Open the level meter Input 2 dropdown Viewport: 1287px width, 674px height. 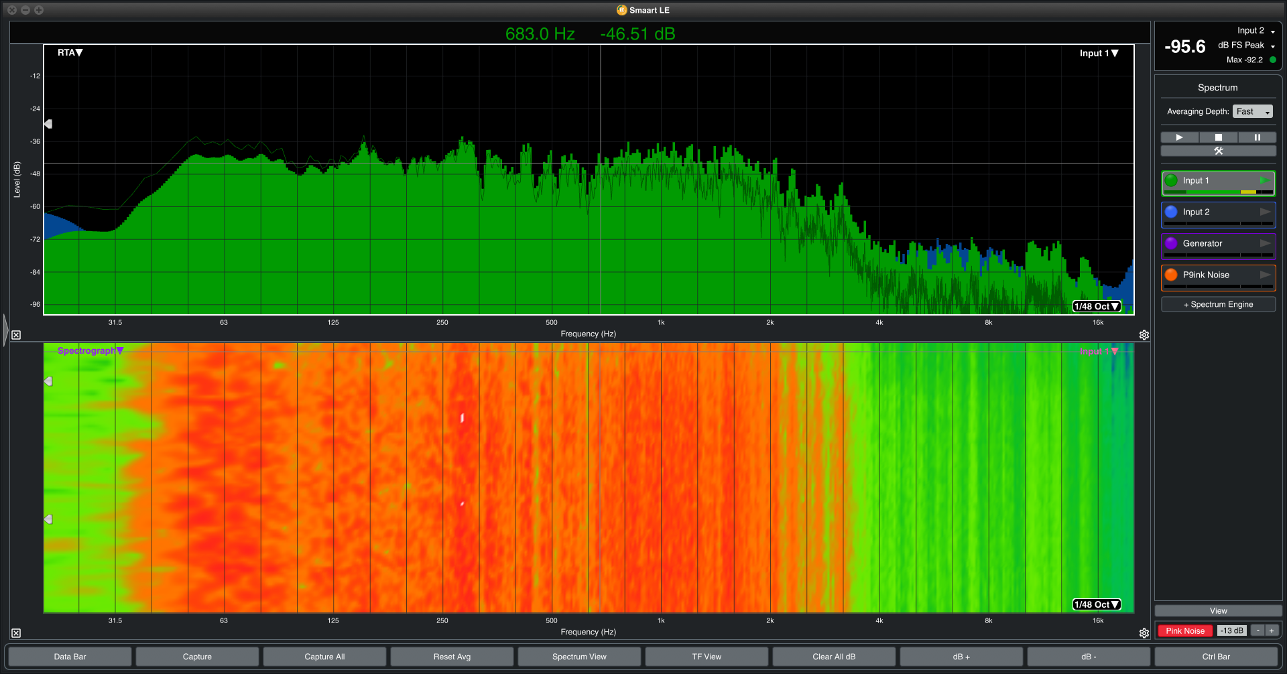(1255, 31)
